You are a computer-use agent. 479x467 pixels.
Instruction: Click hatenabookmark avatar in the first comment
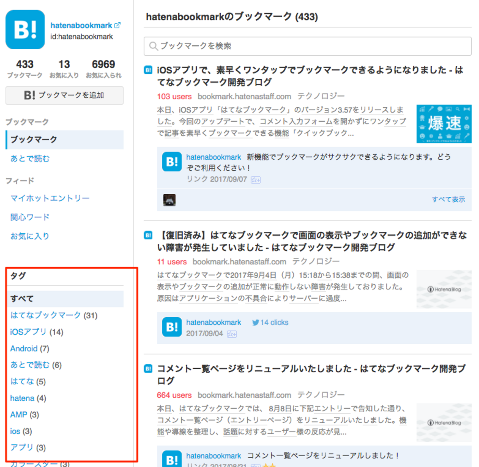pyautogui.click(x=172, y=162)
